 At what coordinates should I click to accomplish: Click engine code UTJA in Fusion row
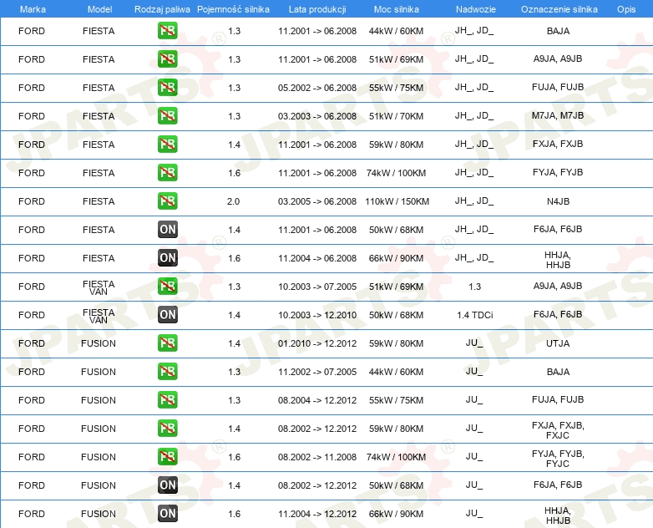tap(558, 343)
